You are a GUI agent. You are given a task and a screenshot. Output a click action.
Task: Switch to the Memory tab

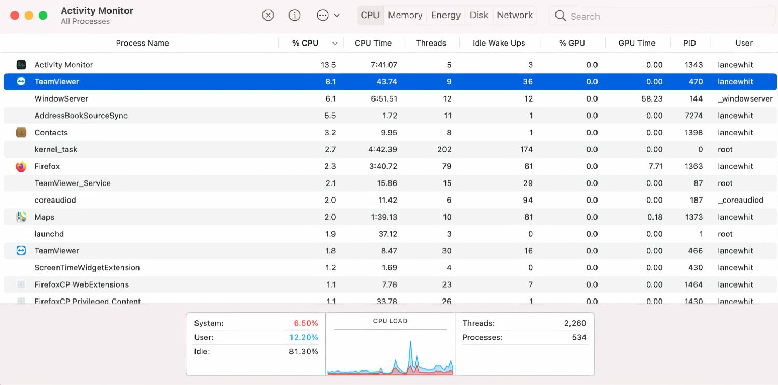pos(405,15)
